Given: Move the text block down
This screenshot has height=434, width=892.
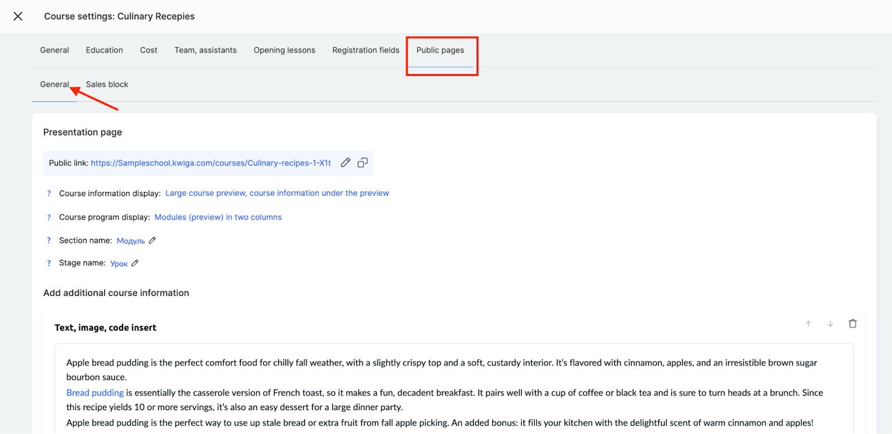Looking at the screenshot, I should [830, 324].
